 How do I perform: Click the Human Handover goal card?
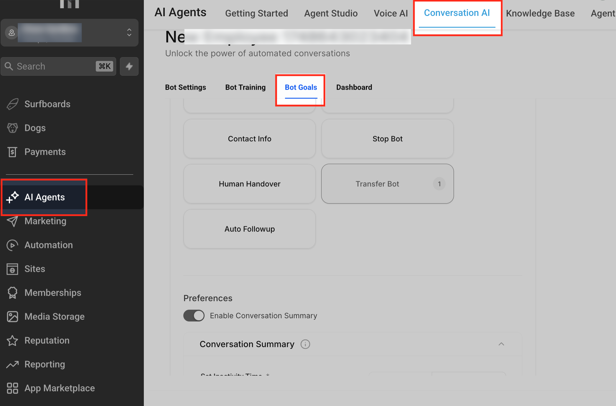coord(249,184)
